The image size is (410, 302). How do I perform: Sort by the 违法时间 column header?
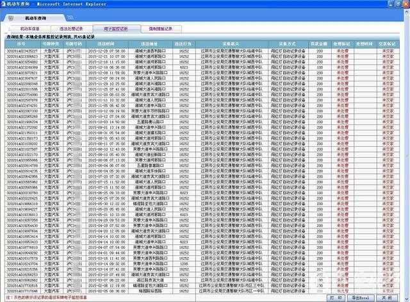[106, 44]
